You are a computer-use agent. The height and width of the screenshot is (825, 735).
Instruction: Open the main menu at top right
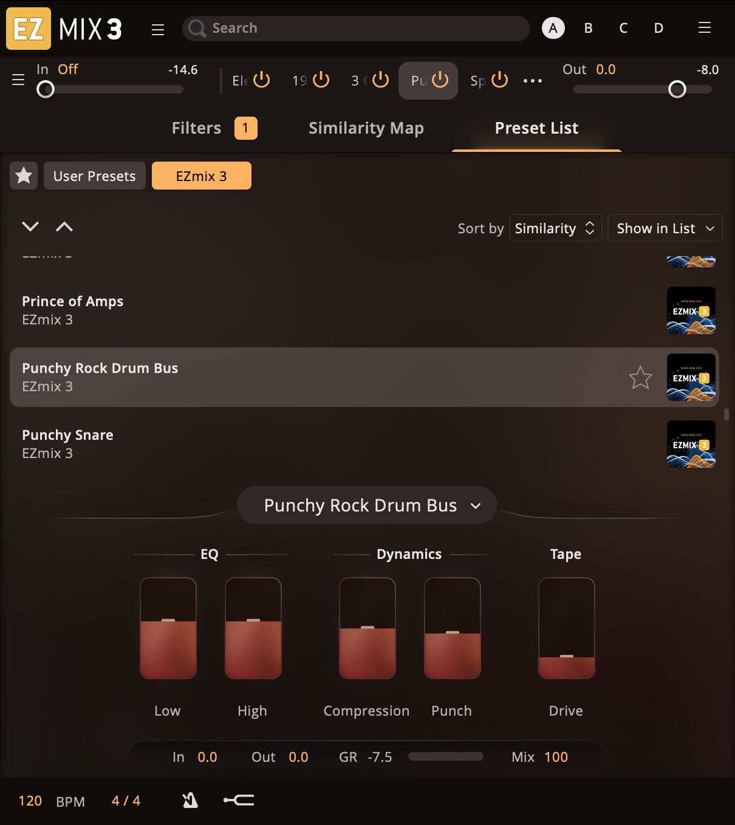tap(704, 28)
